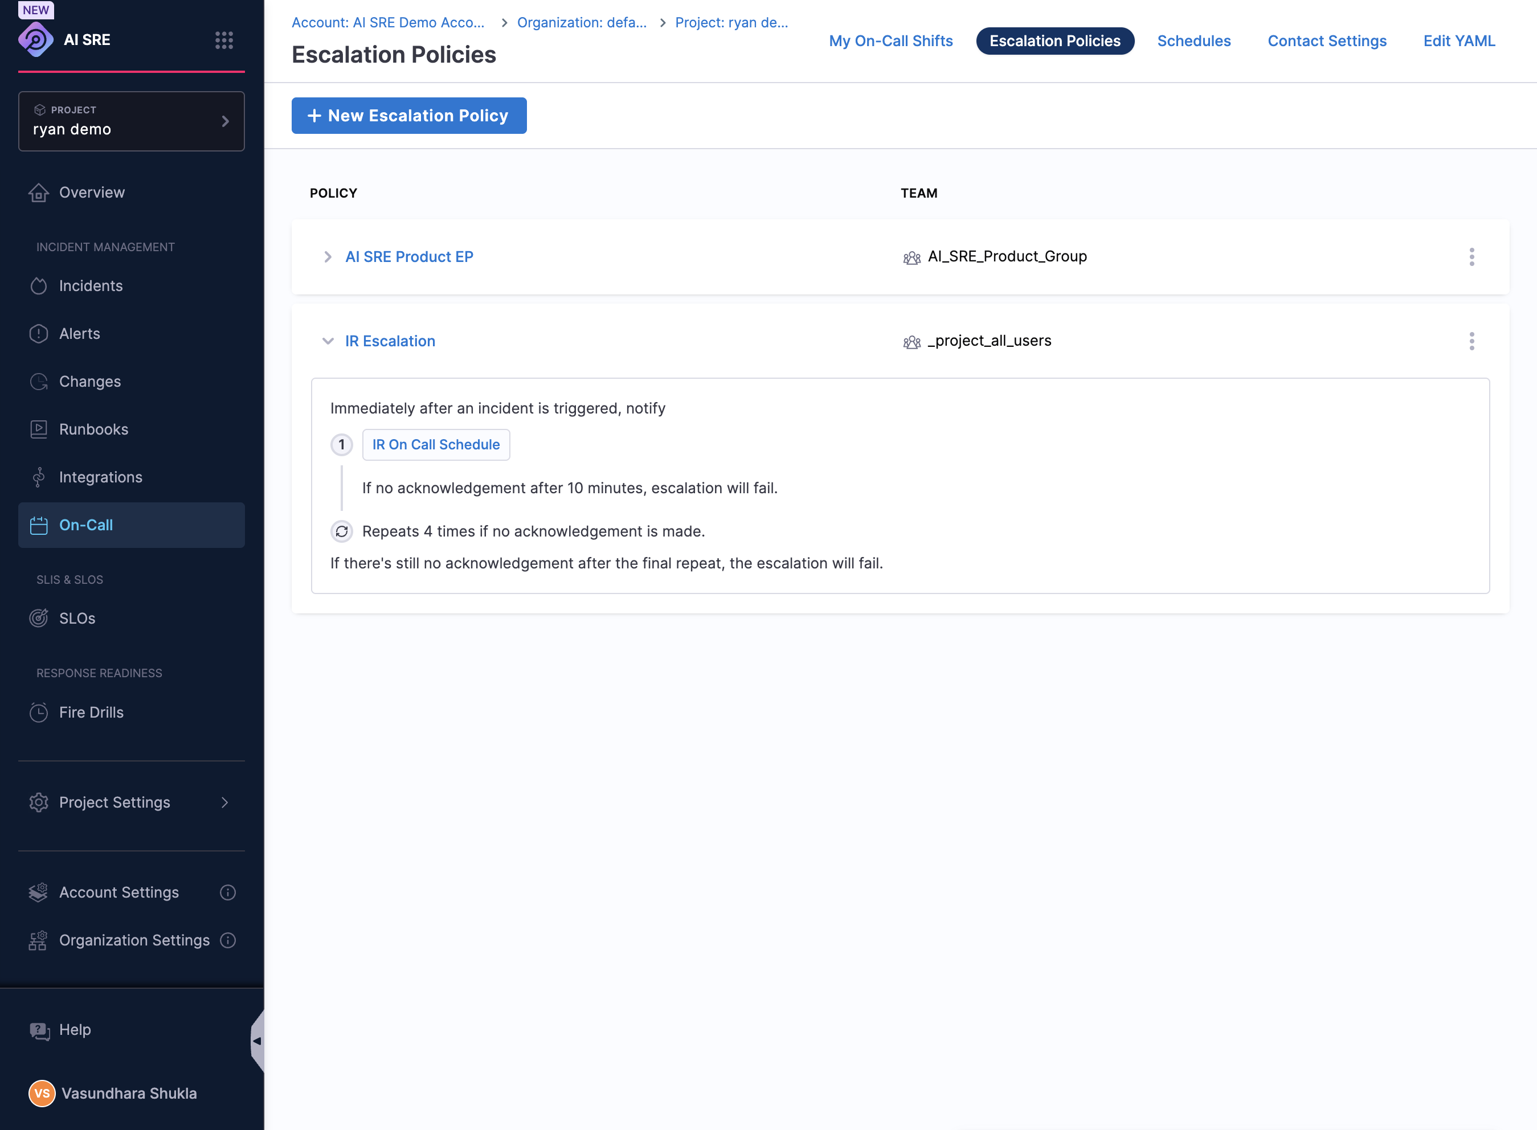Open the ryan demo project selector
Screen dimensions: 1537x1130
(x=132, y=121)
